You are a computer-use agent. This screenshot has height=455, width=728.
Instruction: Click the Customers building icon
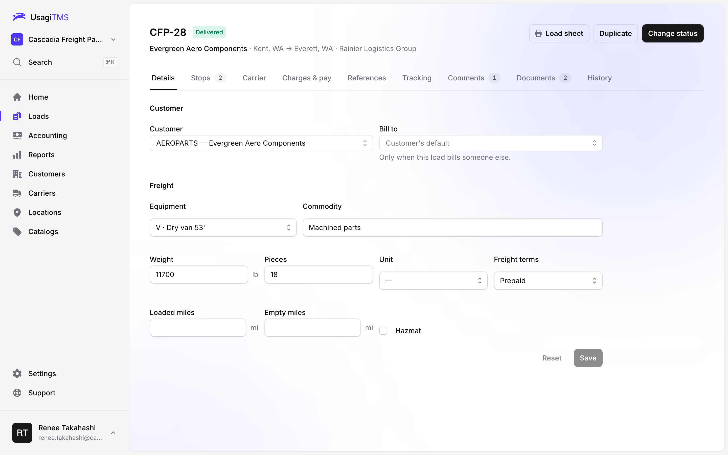17,174
